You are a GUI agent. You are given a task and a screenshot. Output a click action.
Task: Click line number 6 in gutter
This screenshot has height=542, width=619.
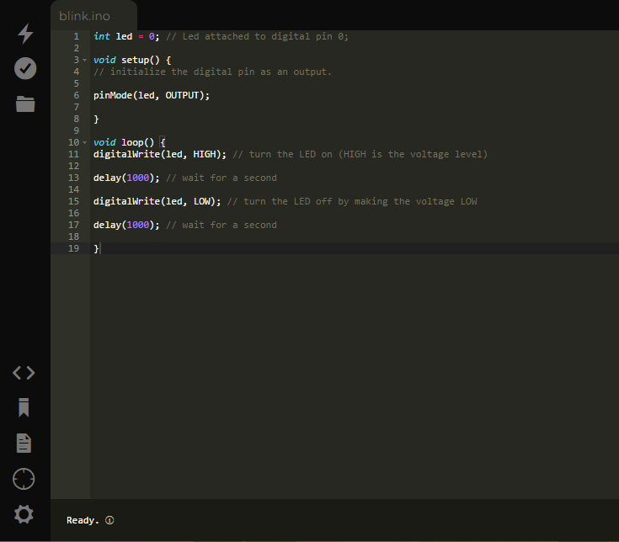77,95
